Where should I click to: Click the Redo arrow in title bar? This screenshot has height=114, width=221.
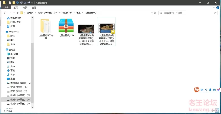click(21, 3)
